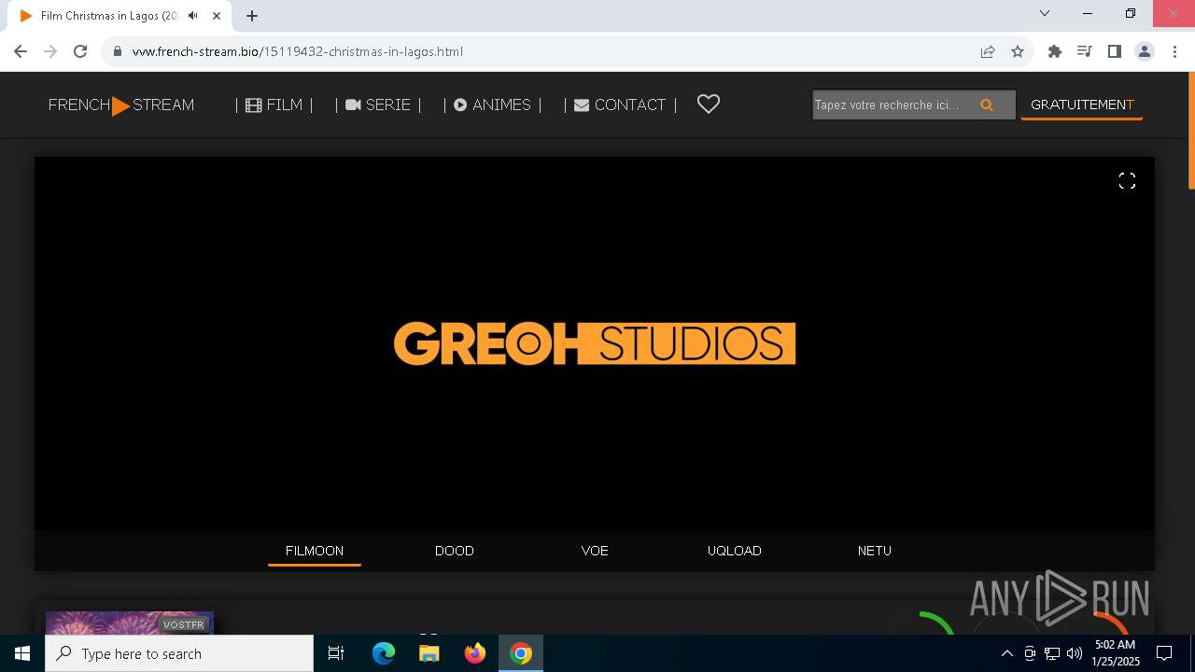The image size is (1195, 672).
Task: View site information padlock icon
Action: [117, 51]
